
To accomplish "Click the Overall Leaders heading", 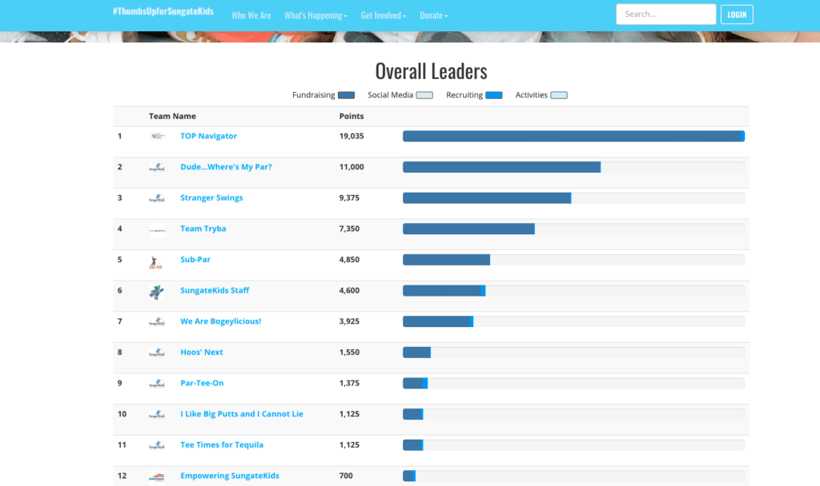I will (x=431, y=71).
